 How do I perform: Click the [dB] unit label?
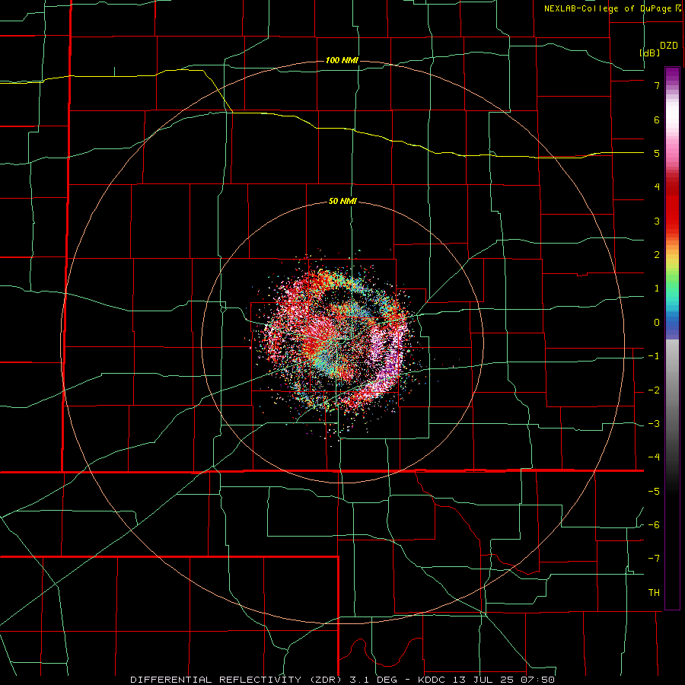[x=650, y=53]
